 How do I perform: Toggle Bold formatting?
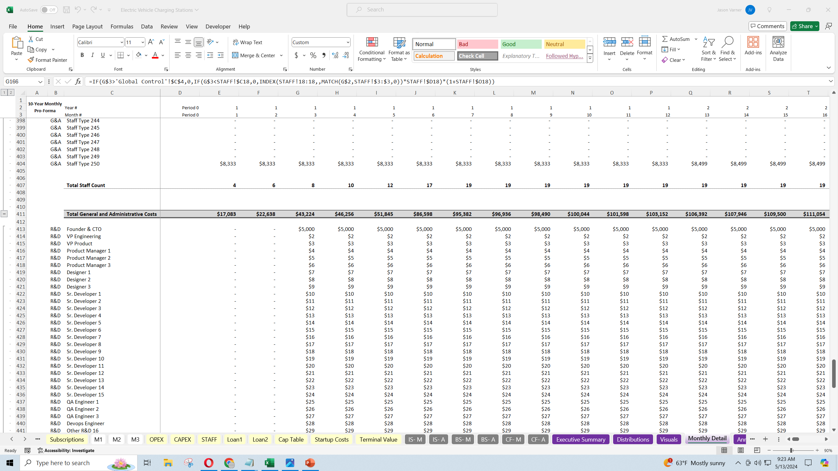click(82, 55)
